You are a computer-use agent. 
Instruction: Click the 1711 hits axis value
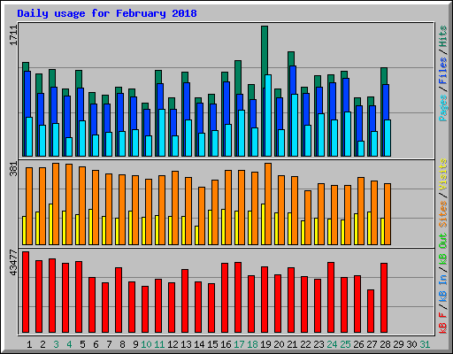pyautogui.click(x=14, y=35)
